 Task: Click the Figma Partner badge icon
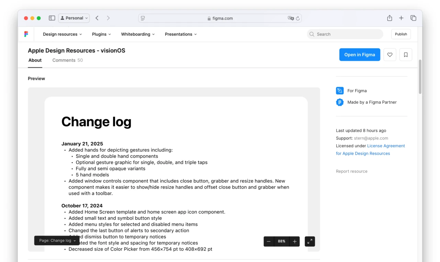pos(340,102)
